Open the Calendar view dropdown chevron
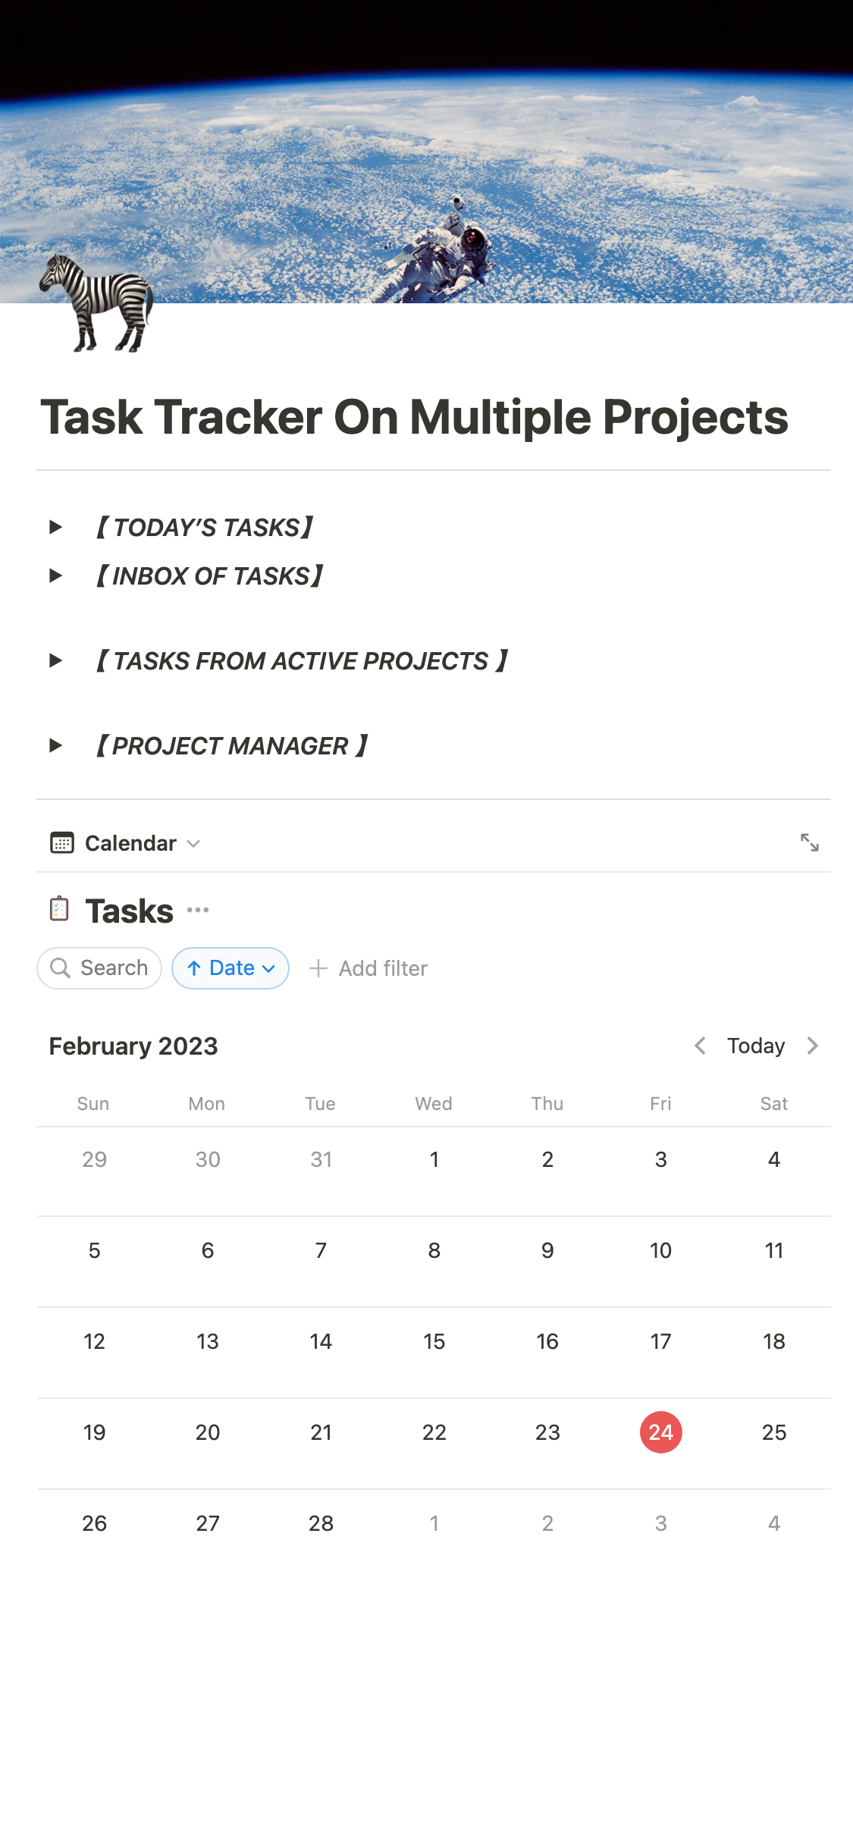This screenshot has width=853, height=1847. [193, 843]
